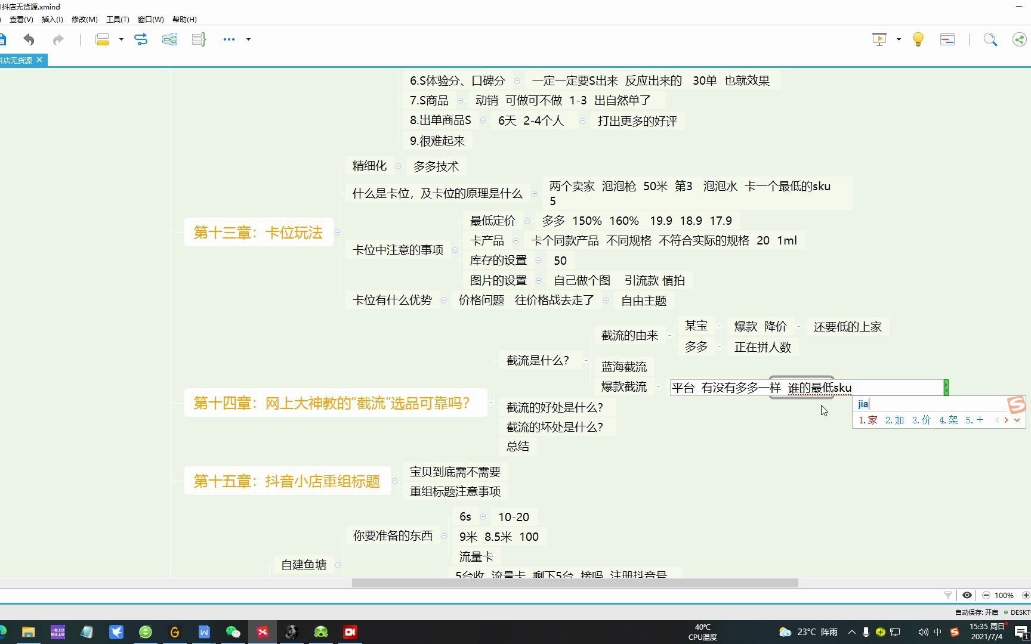1031x644 pixels.
Task: Show next IME candidate page arrow
Action: coord(1006,420)
